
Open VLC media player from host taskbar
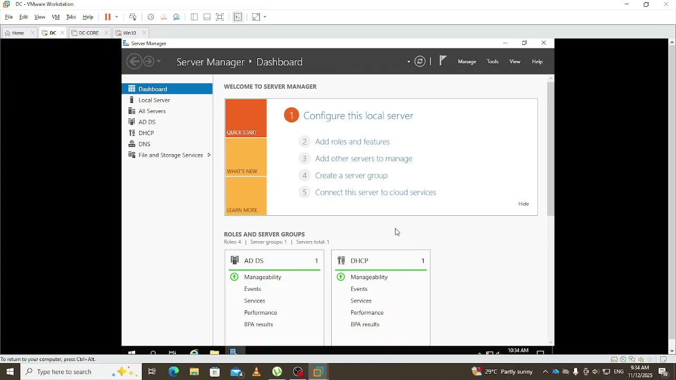(x=257, y=372)
